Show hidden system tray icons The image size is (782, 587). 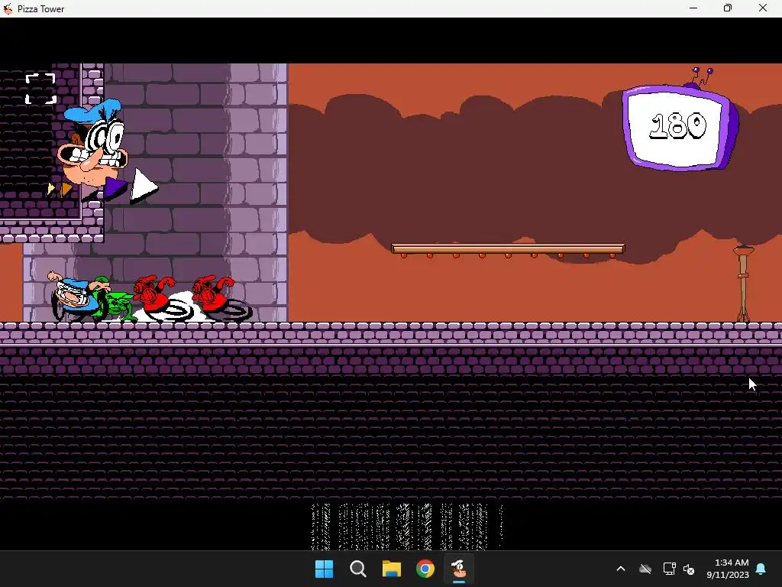coord(621,569)
